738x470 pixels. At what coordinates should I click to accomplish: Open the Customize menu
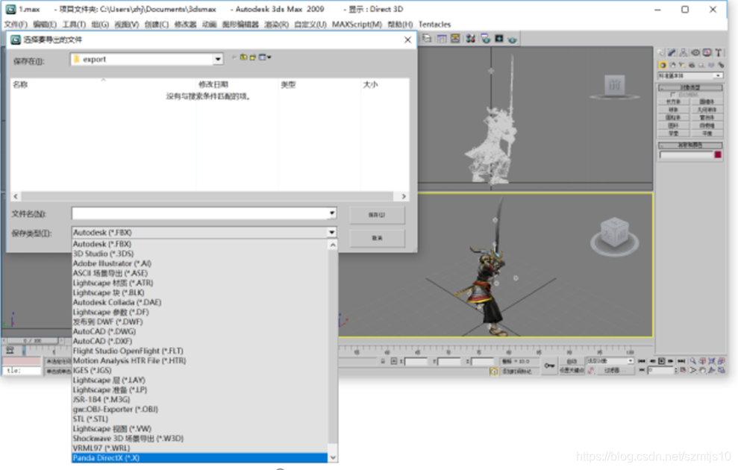point(310,25)
